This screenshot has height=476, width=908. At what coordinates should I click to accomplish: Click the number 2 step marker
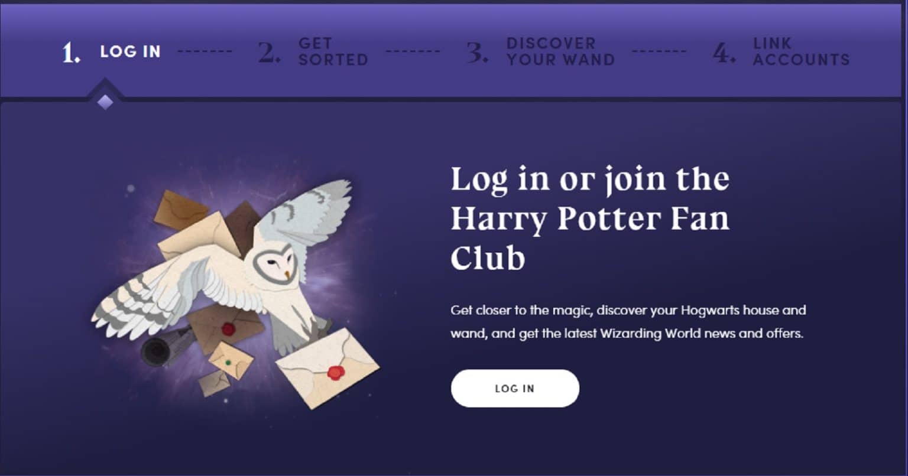point(269,53)
